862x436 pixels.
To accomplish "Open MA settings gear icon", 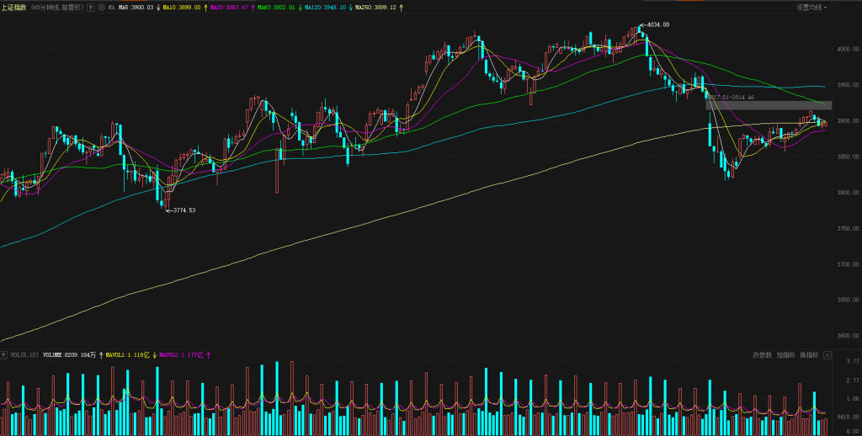I will [x=101, y=8].
